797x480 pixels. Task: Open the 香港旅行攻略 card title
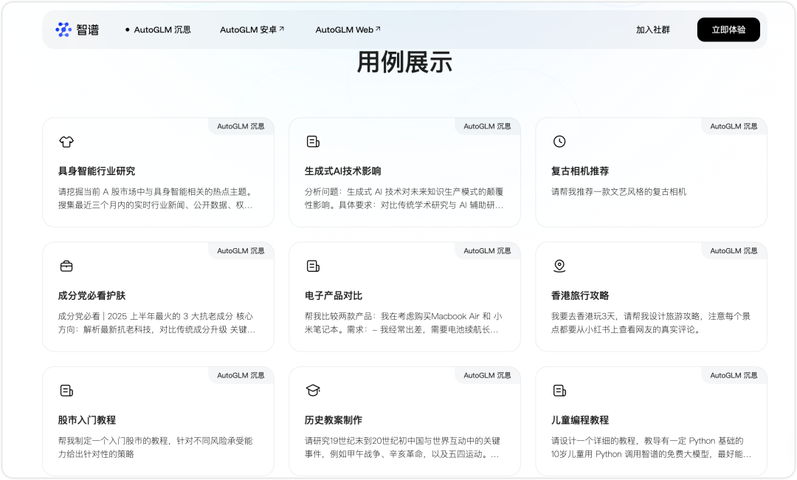(580, 295)
